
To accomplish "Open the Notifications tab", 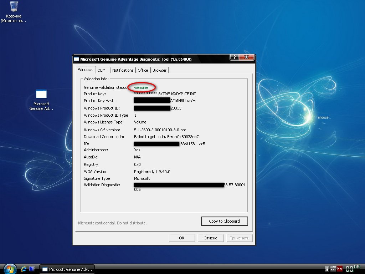I will (123, 70).
